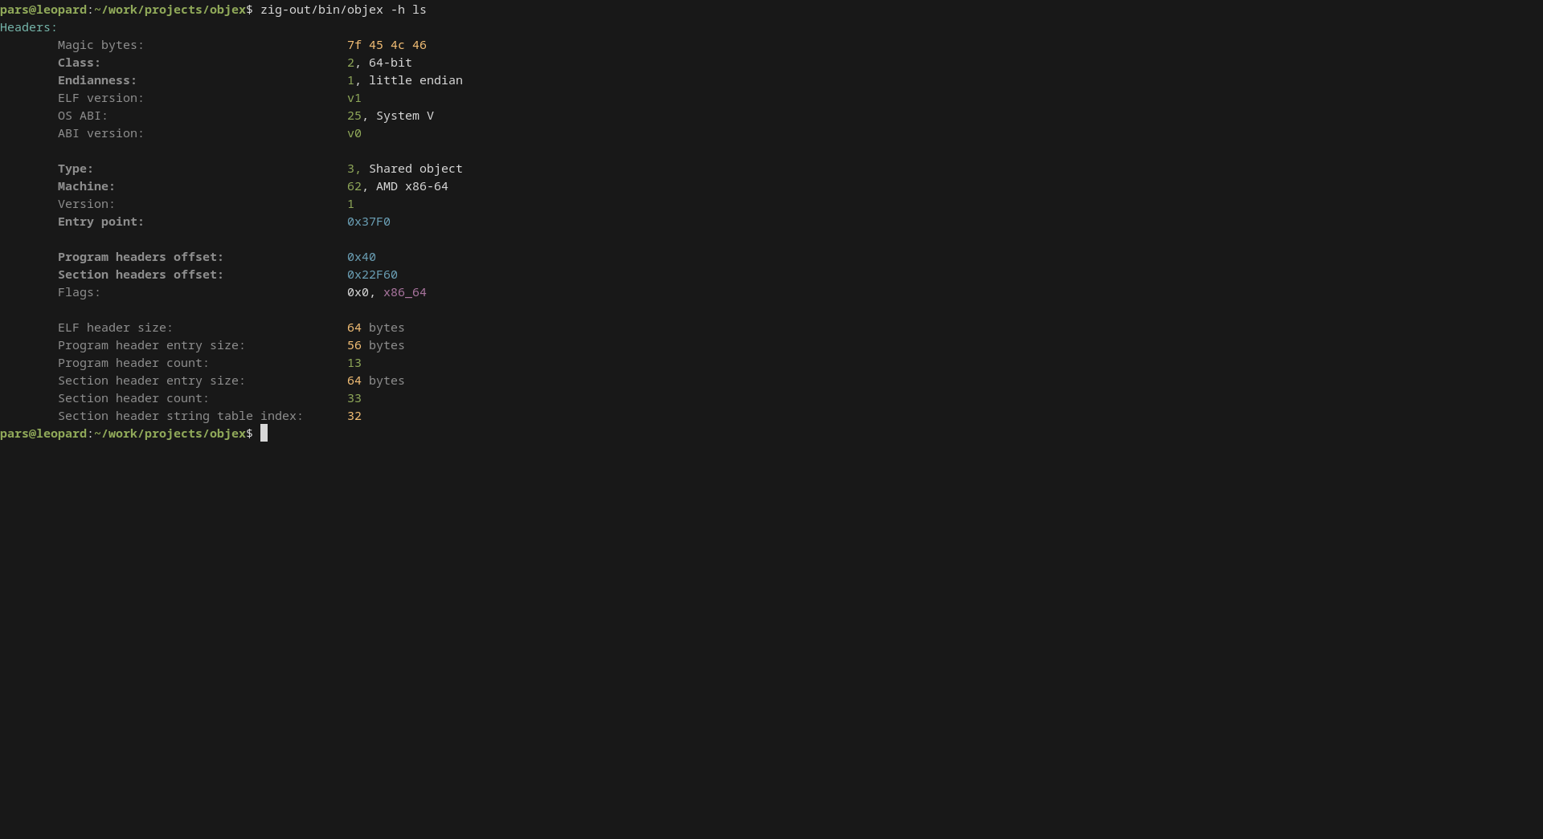Select the 'ELF version:' label
Screen dimensions: 1543x839
tap(100, 98)
